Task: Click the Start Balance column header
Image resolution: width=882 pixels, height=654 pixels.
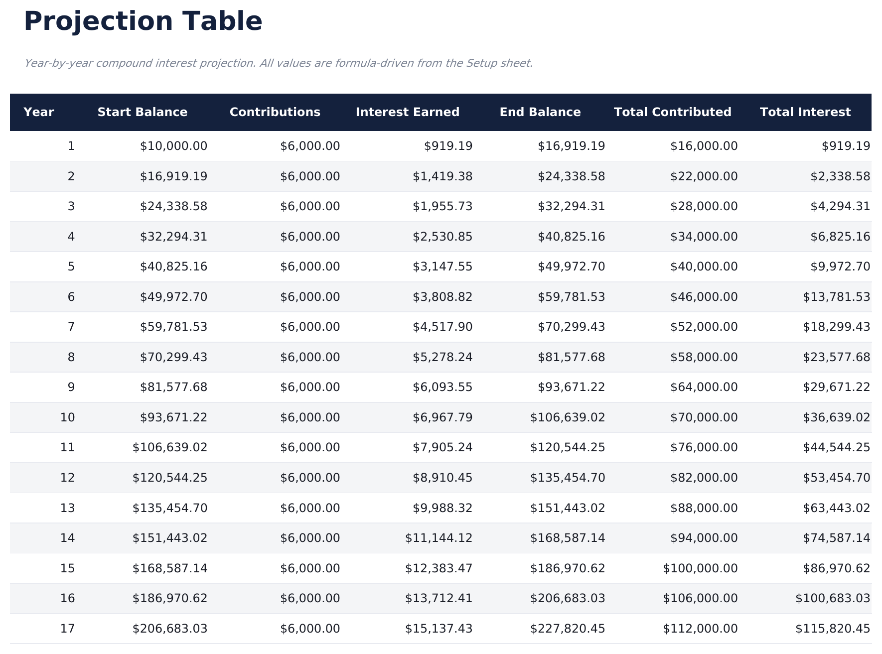Action: coord(143,112)
